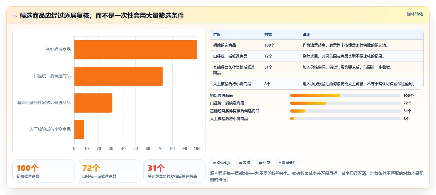The width and height of the screenshot is (436, 195).
Task: Click the table description starting 作为演示起点
Action: [345, 45]
